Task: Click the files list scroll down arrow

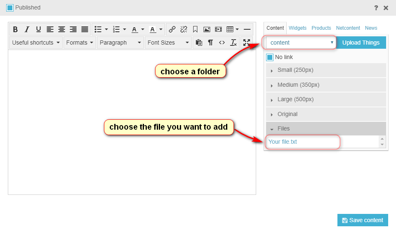Action: pyautogui.click(x=382, y=145)
